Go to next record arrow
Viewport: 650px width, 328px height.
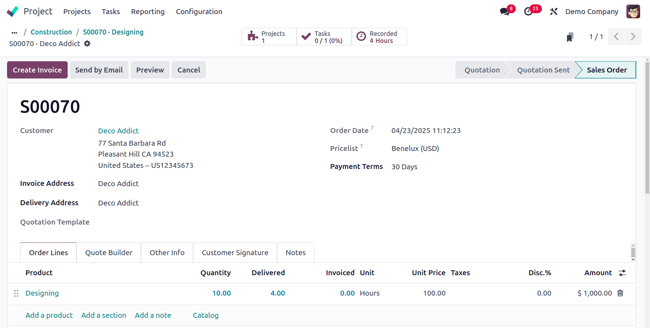tap(633, 37)
